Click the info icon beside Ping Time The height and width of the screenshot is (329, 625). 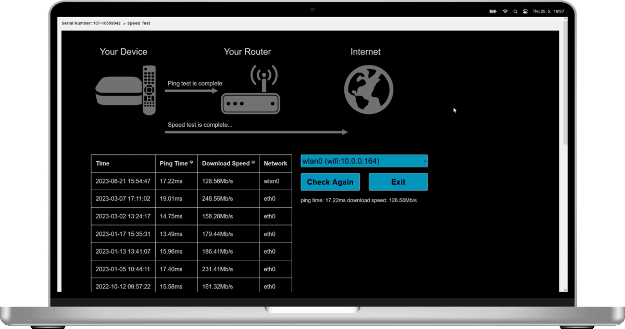[x=191, y=163]
